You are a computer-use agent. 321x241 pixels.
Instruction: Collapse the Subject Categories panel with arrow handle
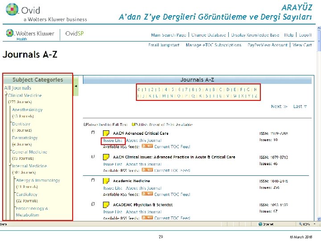[x=76, y=86]
